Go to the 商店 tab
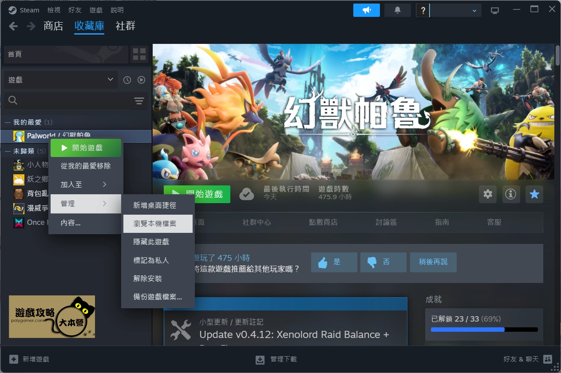The width and height of the screenshot is (561, 373). point(53,26)
